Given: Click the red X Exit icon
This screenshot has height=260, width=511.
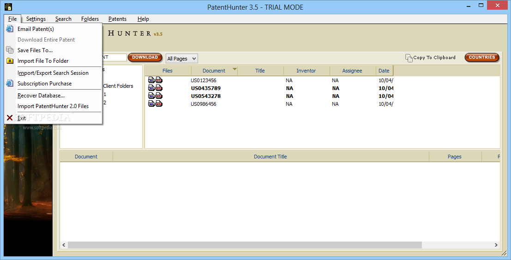Looking at the screenshot, I should pyautogui.click(x=10, y=118).
